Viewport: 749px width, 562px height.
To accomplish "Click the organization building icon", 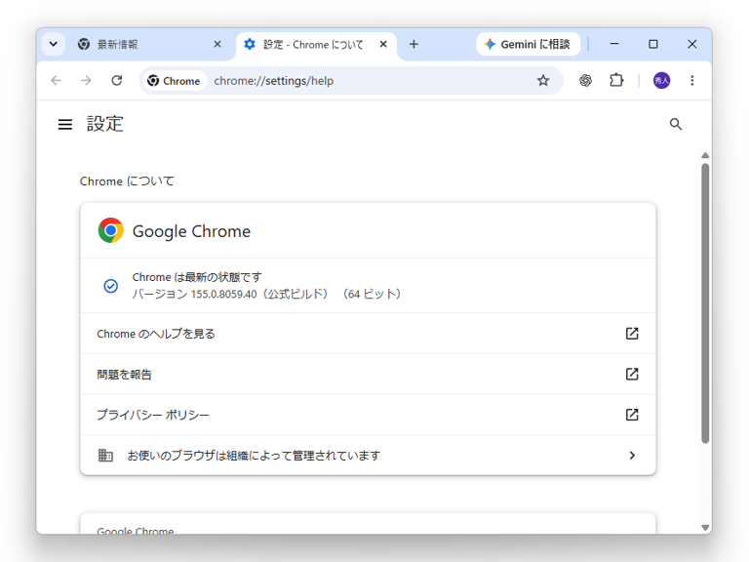I will pyautogui.click(x=105, y=456).
